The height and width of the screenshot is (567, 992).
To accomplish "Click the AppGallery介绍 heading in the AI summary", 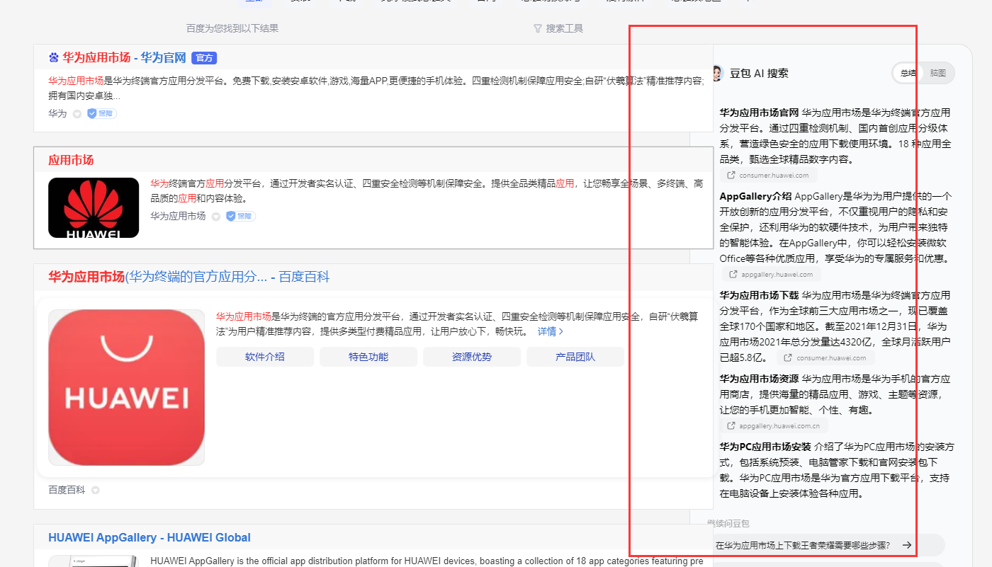I will 755,196.
